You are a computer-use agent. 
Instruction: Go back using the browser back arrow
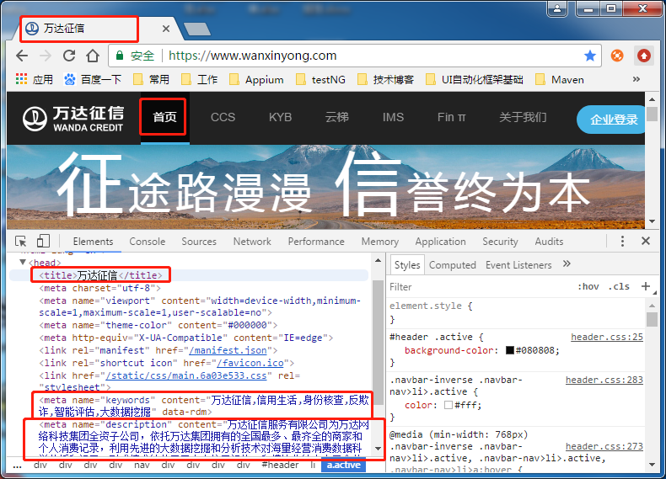point(23,56)
